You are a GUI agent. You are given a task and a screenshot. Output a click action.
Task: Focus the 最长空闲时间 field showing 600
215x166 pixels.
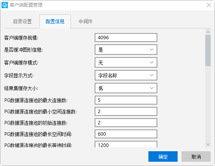click(126, 134)
